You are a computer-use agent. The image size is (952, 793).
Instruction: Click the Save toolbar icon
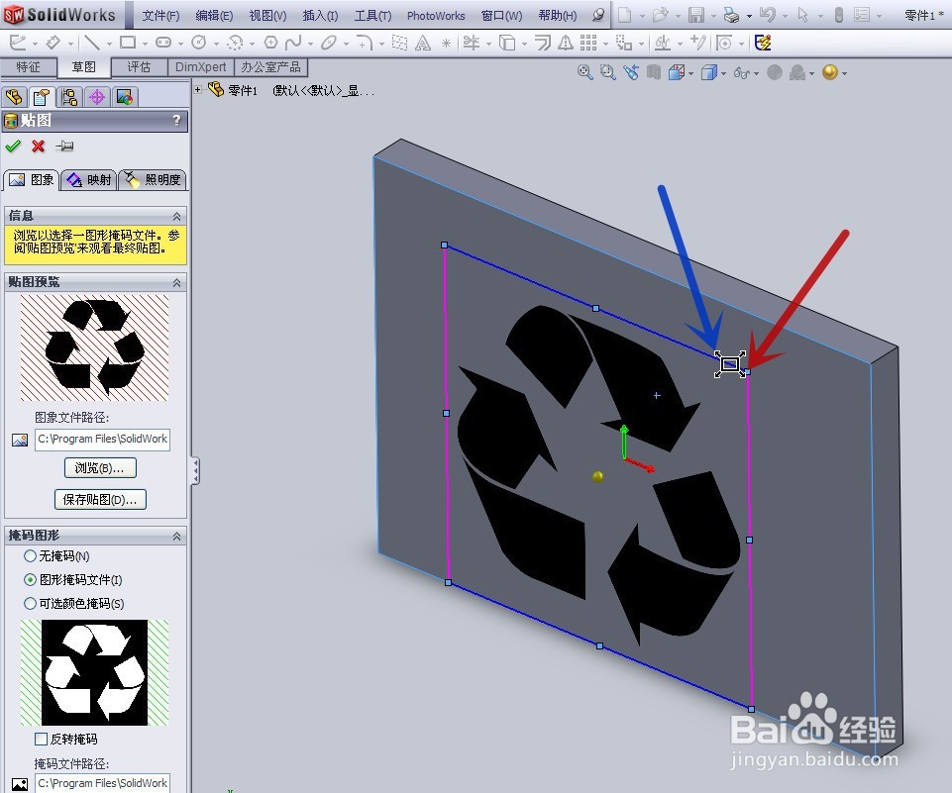click(696, 15)
